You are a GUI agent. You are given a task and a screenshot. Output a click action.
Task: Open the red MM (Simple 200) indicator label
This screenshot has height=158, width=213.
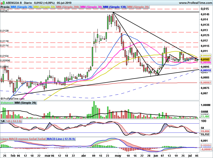pos(68,7)
